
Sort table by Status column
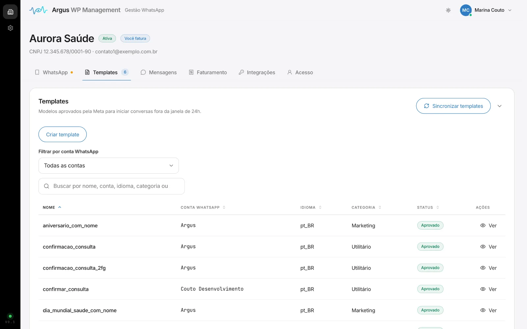pos(428,207)
